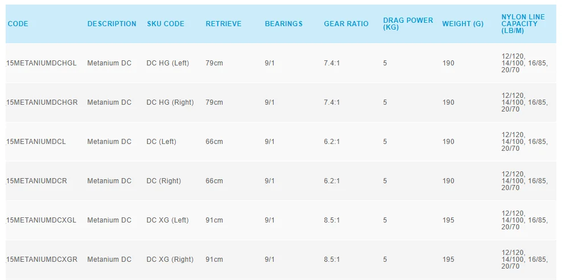Click the DESCRIPTION column header
This screenshot has width=562, height=280.
click(111, 24)
